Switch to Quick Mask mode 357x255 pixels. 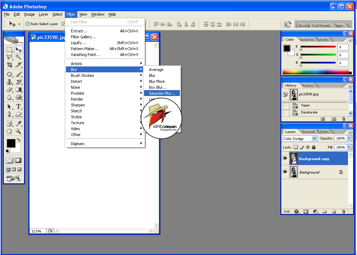(18, 160)
